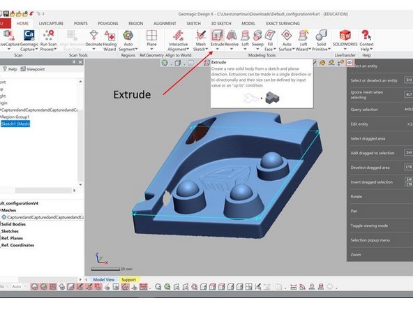Screen dimensions: 413x310
Task: Switch to the LIVECAPTURE ribbon tab
Action: pos(51,24)
